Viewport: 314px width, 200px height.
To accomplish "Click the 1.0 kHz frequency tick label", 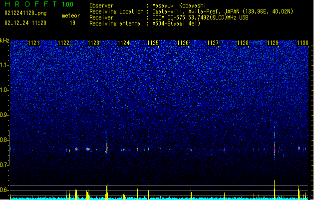I will [x=4, y=90].
